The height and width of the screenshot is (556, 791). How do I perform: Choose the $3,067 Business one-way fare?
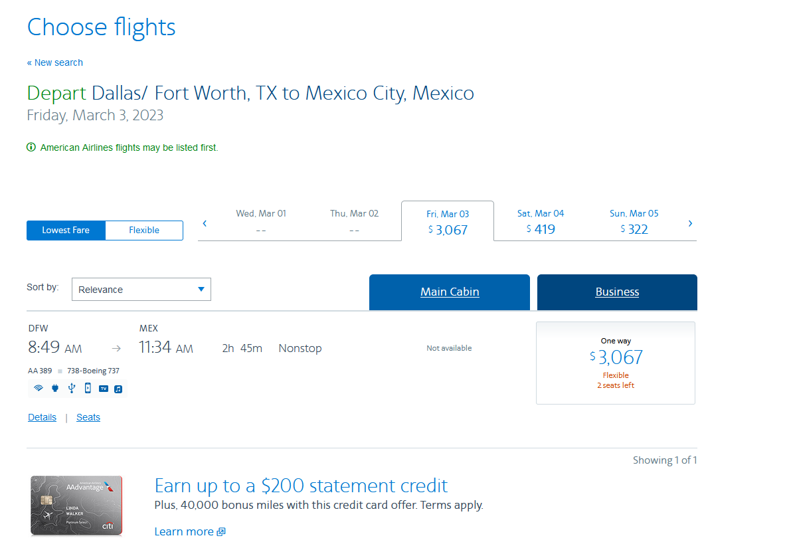(616, 363)
